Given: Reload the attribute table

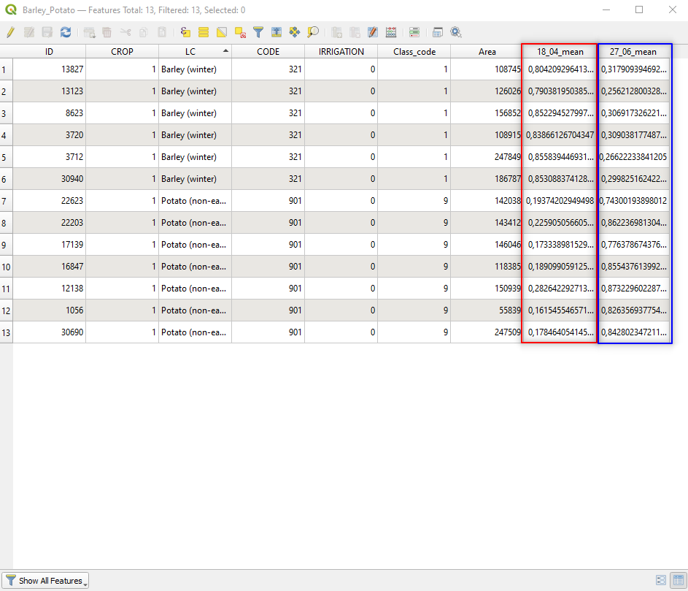Looking at the screenshot, I should tap(66, 32).
